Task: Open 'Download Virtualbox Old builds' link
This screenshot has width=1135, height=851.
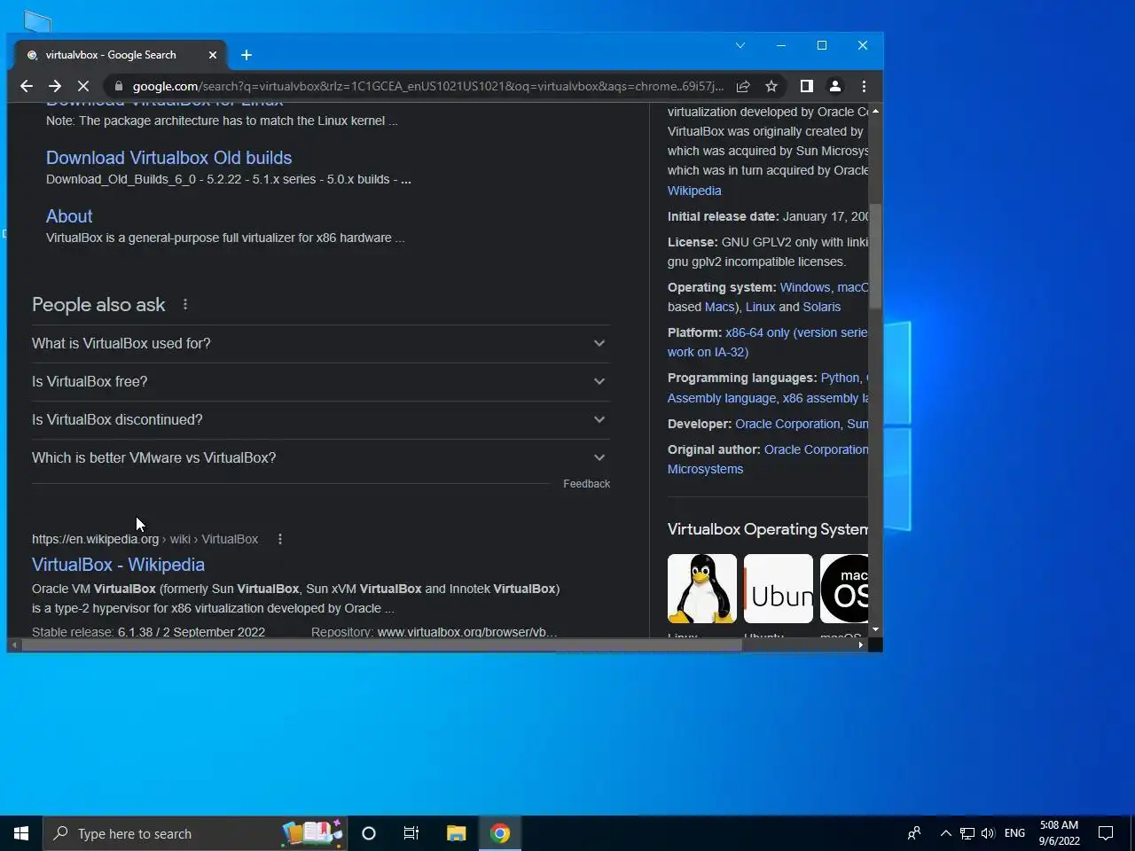Action: pyautogui.click(x=168, y=158)
